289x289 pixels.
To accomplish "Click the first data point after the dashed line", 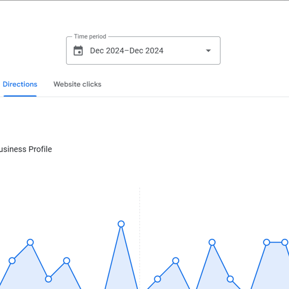I will (157, 279).
